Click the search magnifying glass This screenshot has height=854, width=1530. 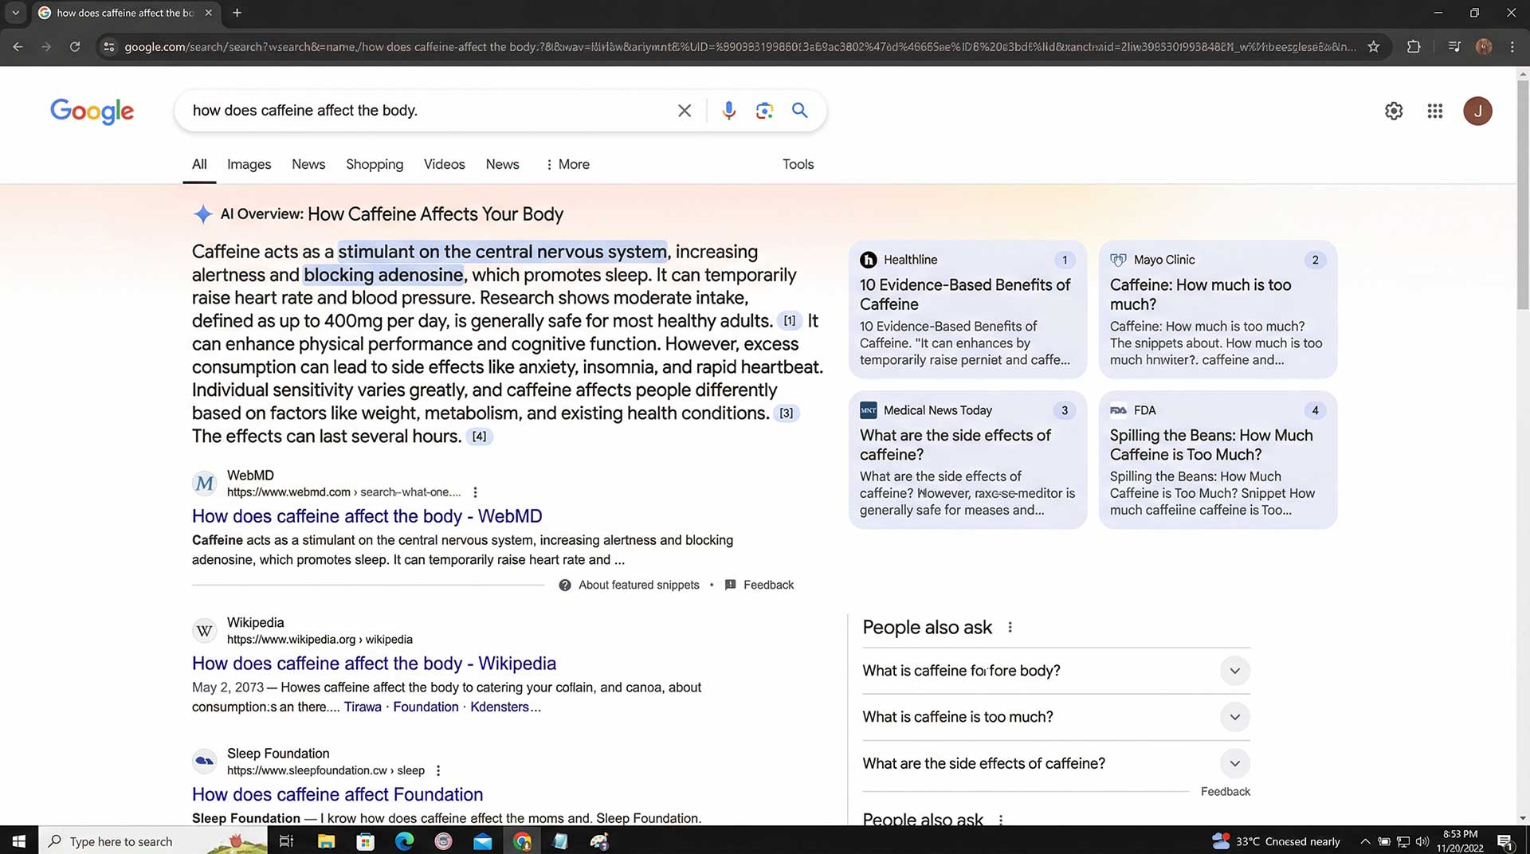799,111
